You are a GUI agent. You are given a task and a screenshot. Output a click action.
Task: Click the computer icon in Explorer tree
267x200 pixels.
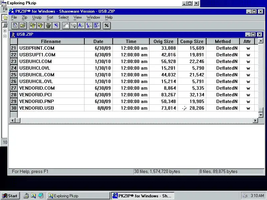(5, 25)
